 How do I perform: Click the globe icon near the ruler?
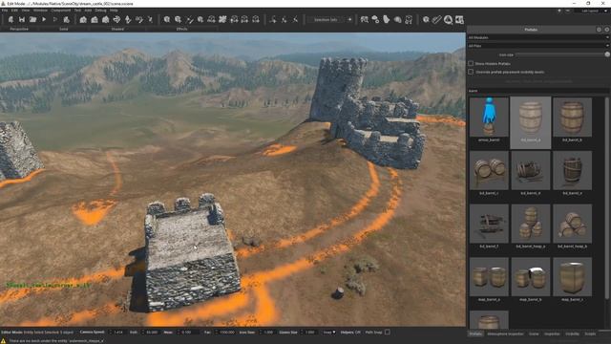click(426, 19)
